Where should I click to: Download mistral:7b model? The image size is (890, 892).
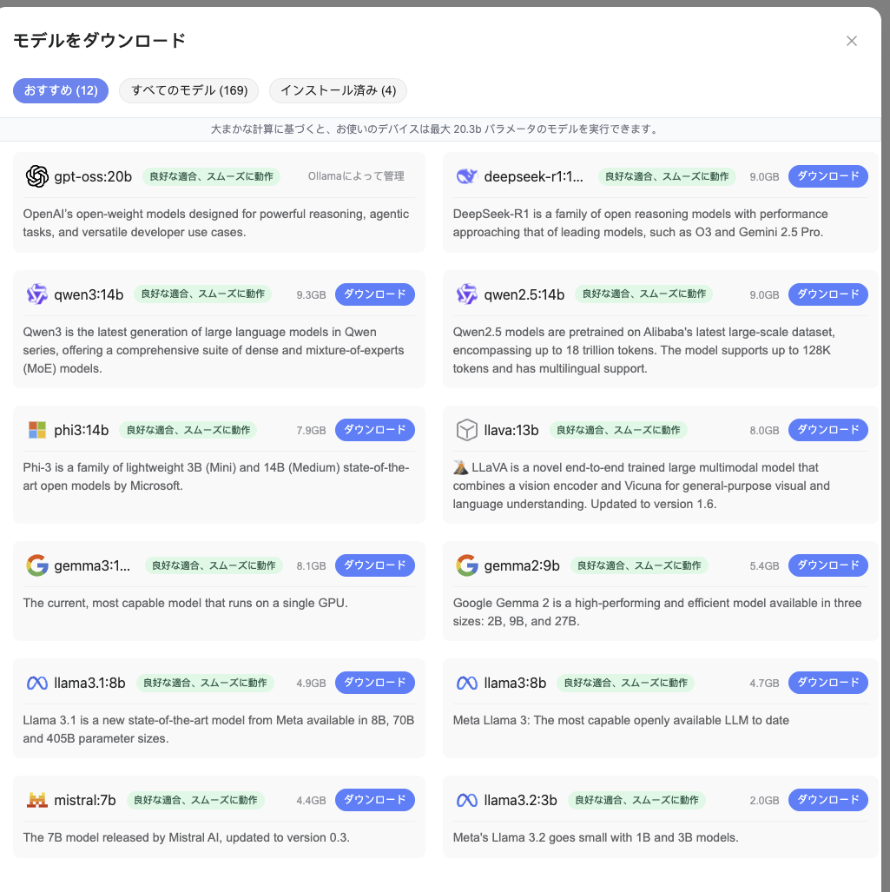coord(375,800)
